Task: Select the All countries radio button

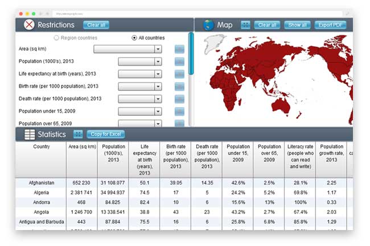Action: 134,38
